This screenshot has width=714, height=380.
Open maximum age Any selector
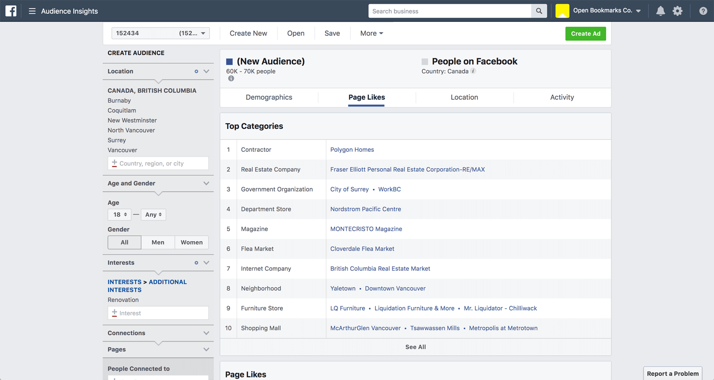click(x=153, y=214)
